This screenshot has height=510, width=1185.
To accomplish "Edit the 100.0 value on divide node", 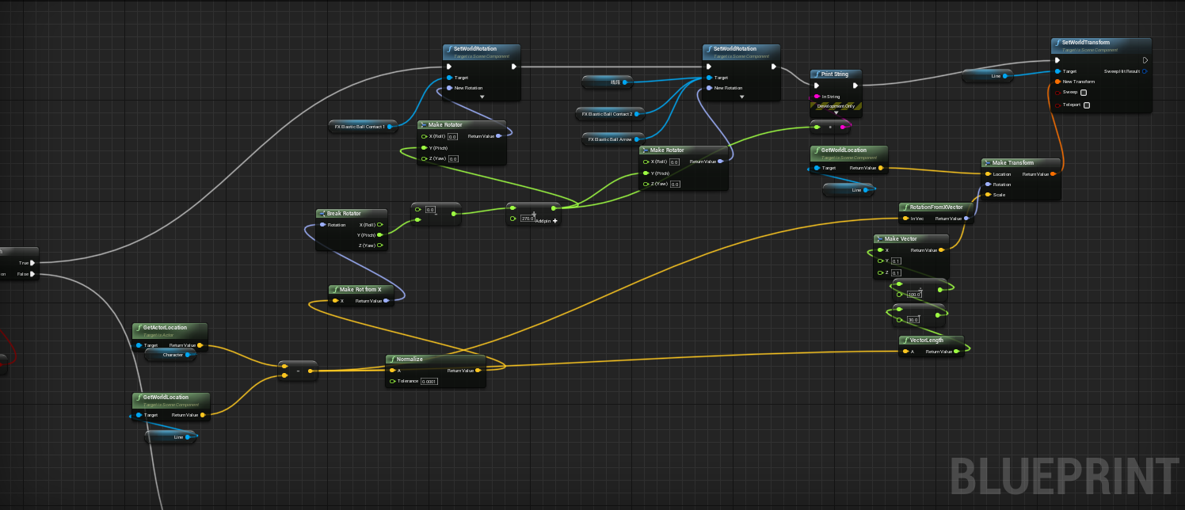I will 914,295.
